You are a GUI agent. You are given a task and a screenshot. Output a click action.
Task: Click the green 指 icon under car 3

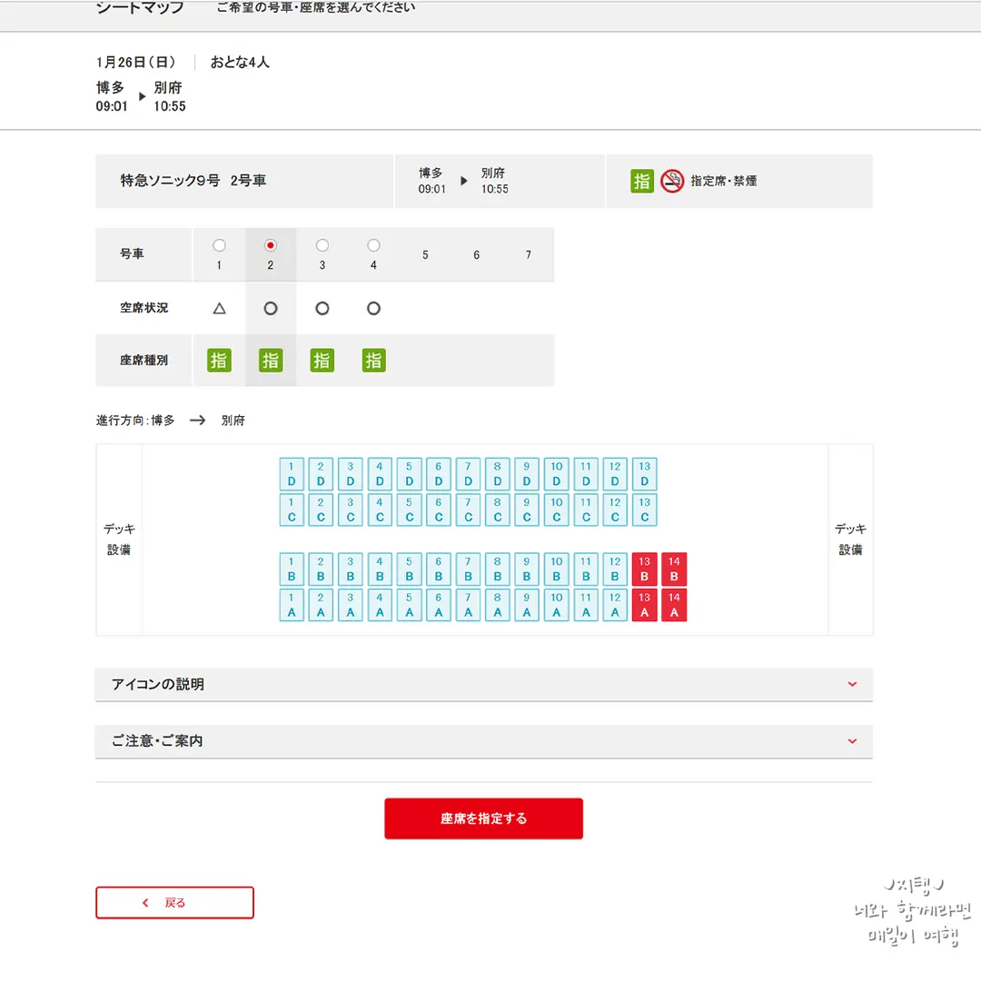pyautogui.click(x=322, y=361)
